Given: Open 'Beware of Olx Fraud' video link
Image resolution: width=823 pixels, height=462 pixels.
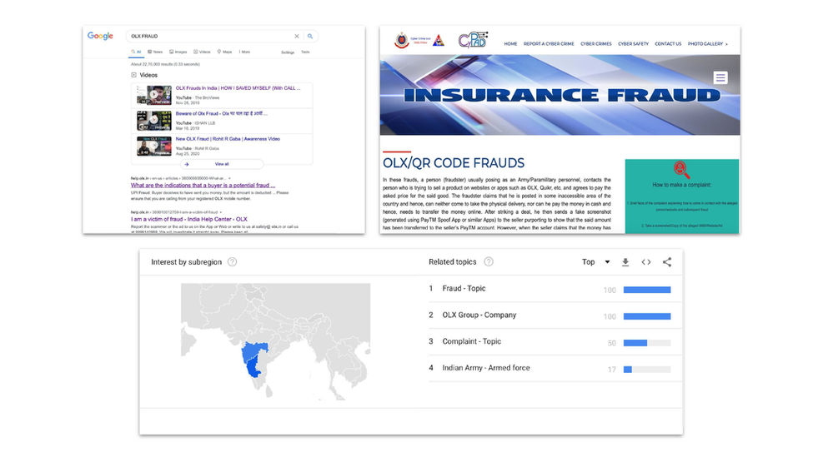Looking at the screenshot, I should point(222,114).
